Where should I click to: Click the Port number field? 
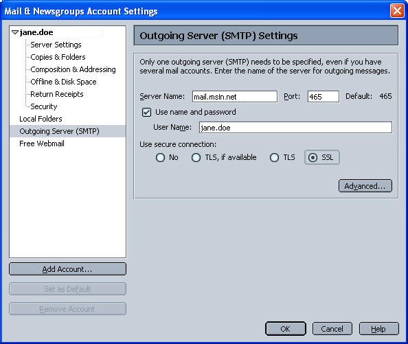[324, 97]
